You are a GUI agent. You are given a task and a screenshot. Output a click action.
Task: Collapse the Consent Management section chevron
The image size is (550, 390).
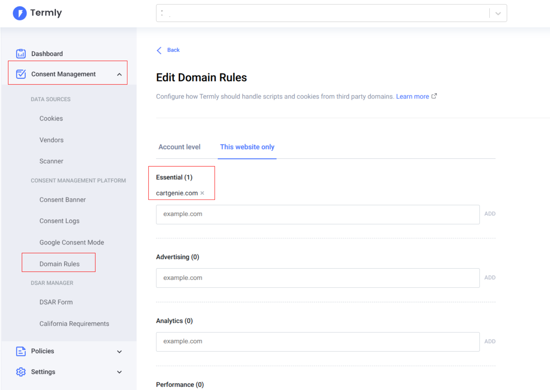pyautogui.click(x=119, y=74)
